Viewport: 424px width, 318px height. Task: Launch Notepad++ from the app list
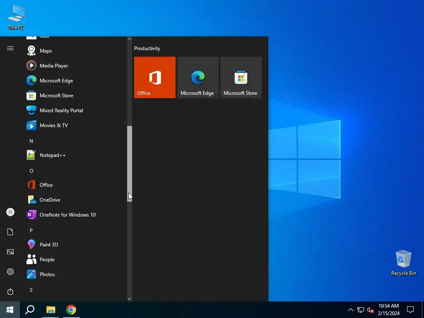[x=76, y=155]
